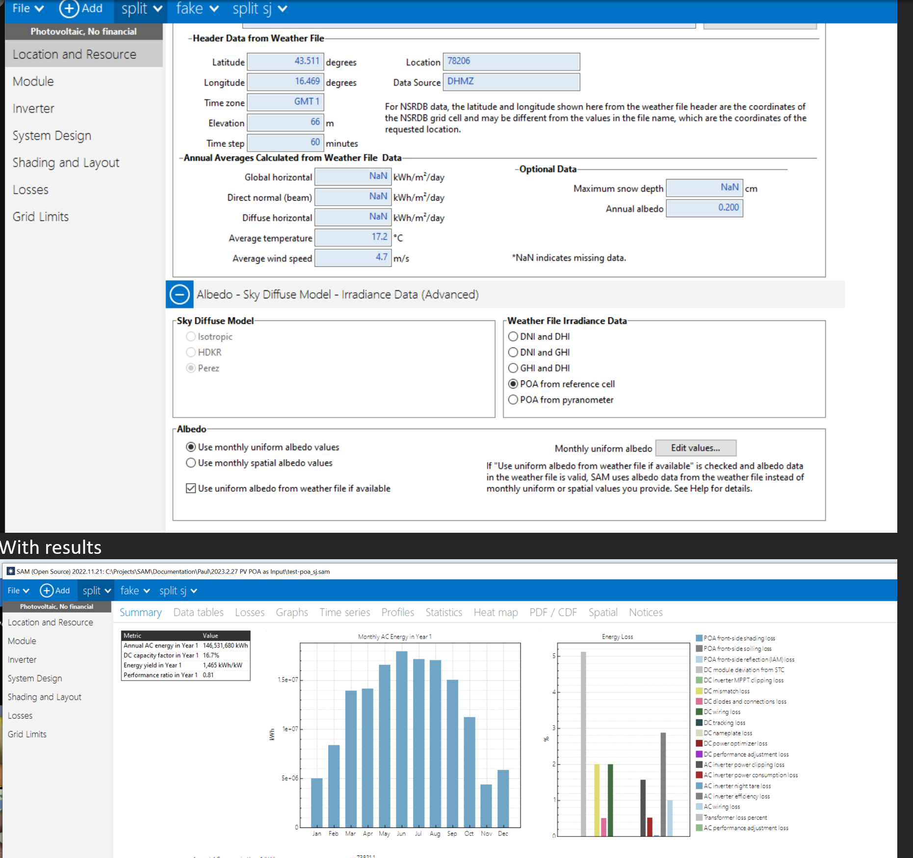Click the Annual albedo input field
Screen dimensions: 913x858
tap(704, 208)
